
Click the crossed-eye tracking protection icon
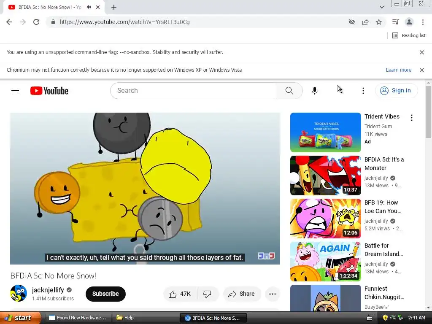[352, 22]
